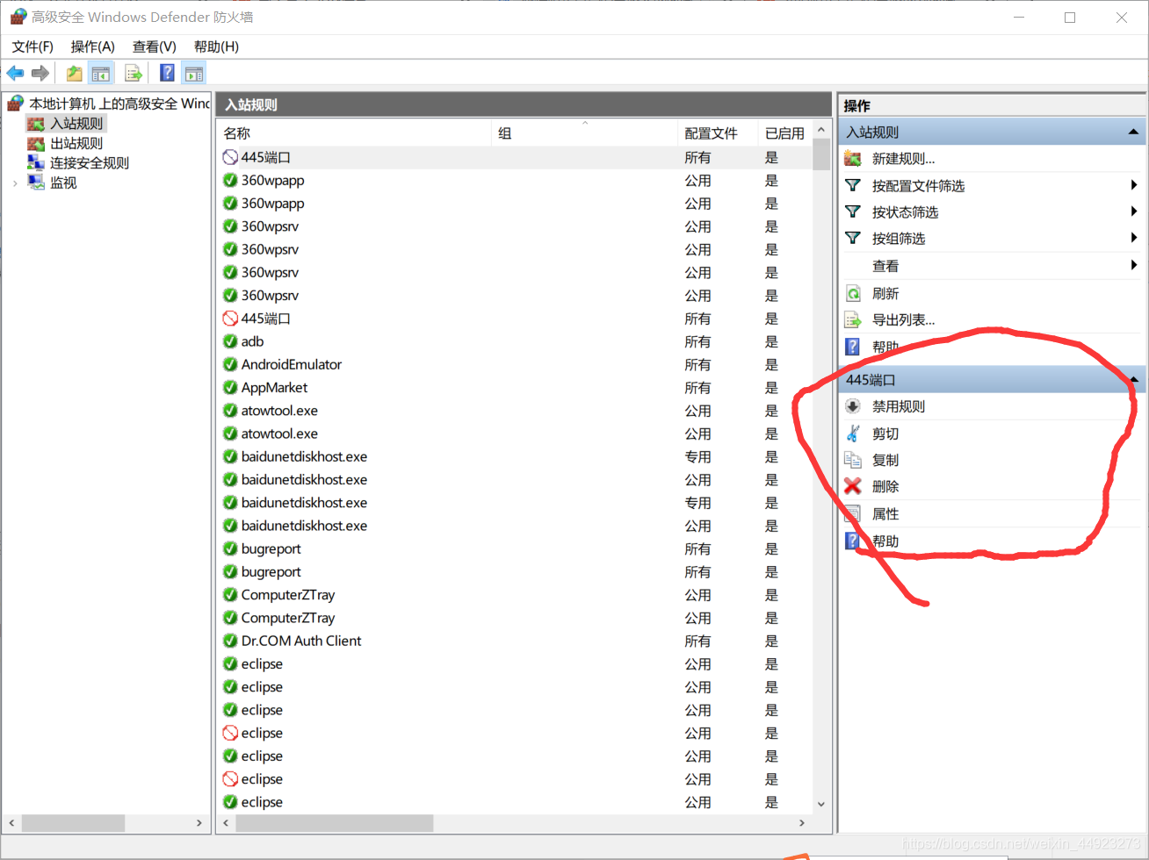Image resolution: width=1149 pixels, height=860 pixels.
Task: Select 入站规则 in the left tree
Action: 76,124
